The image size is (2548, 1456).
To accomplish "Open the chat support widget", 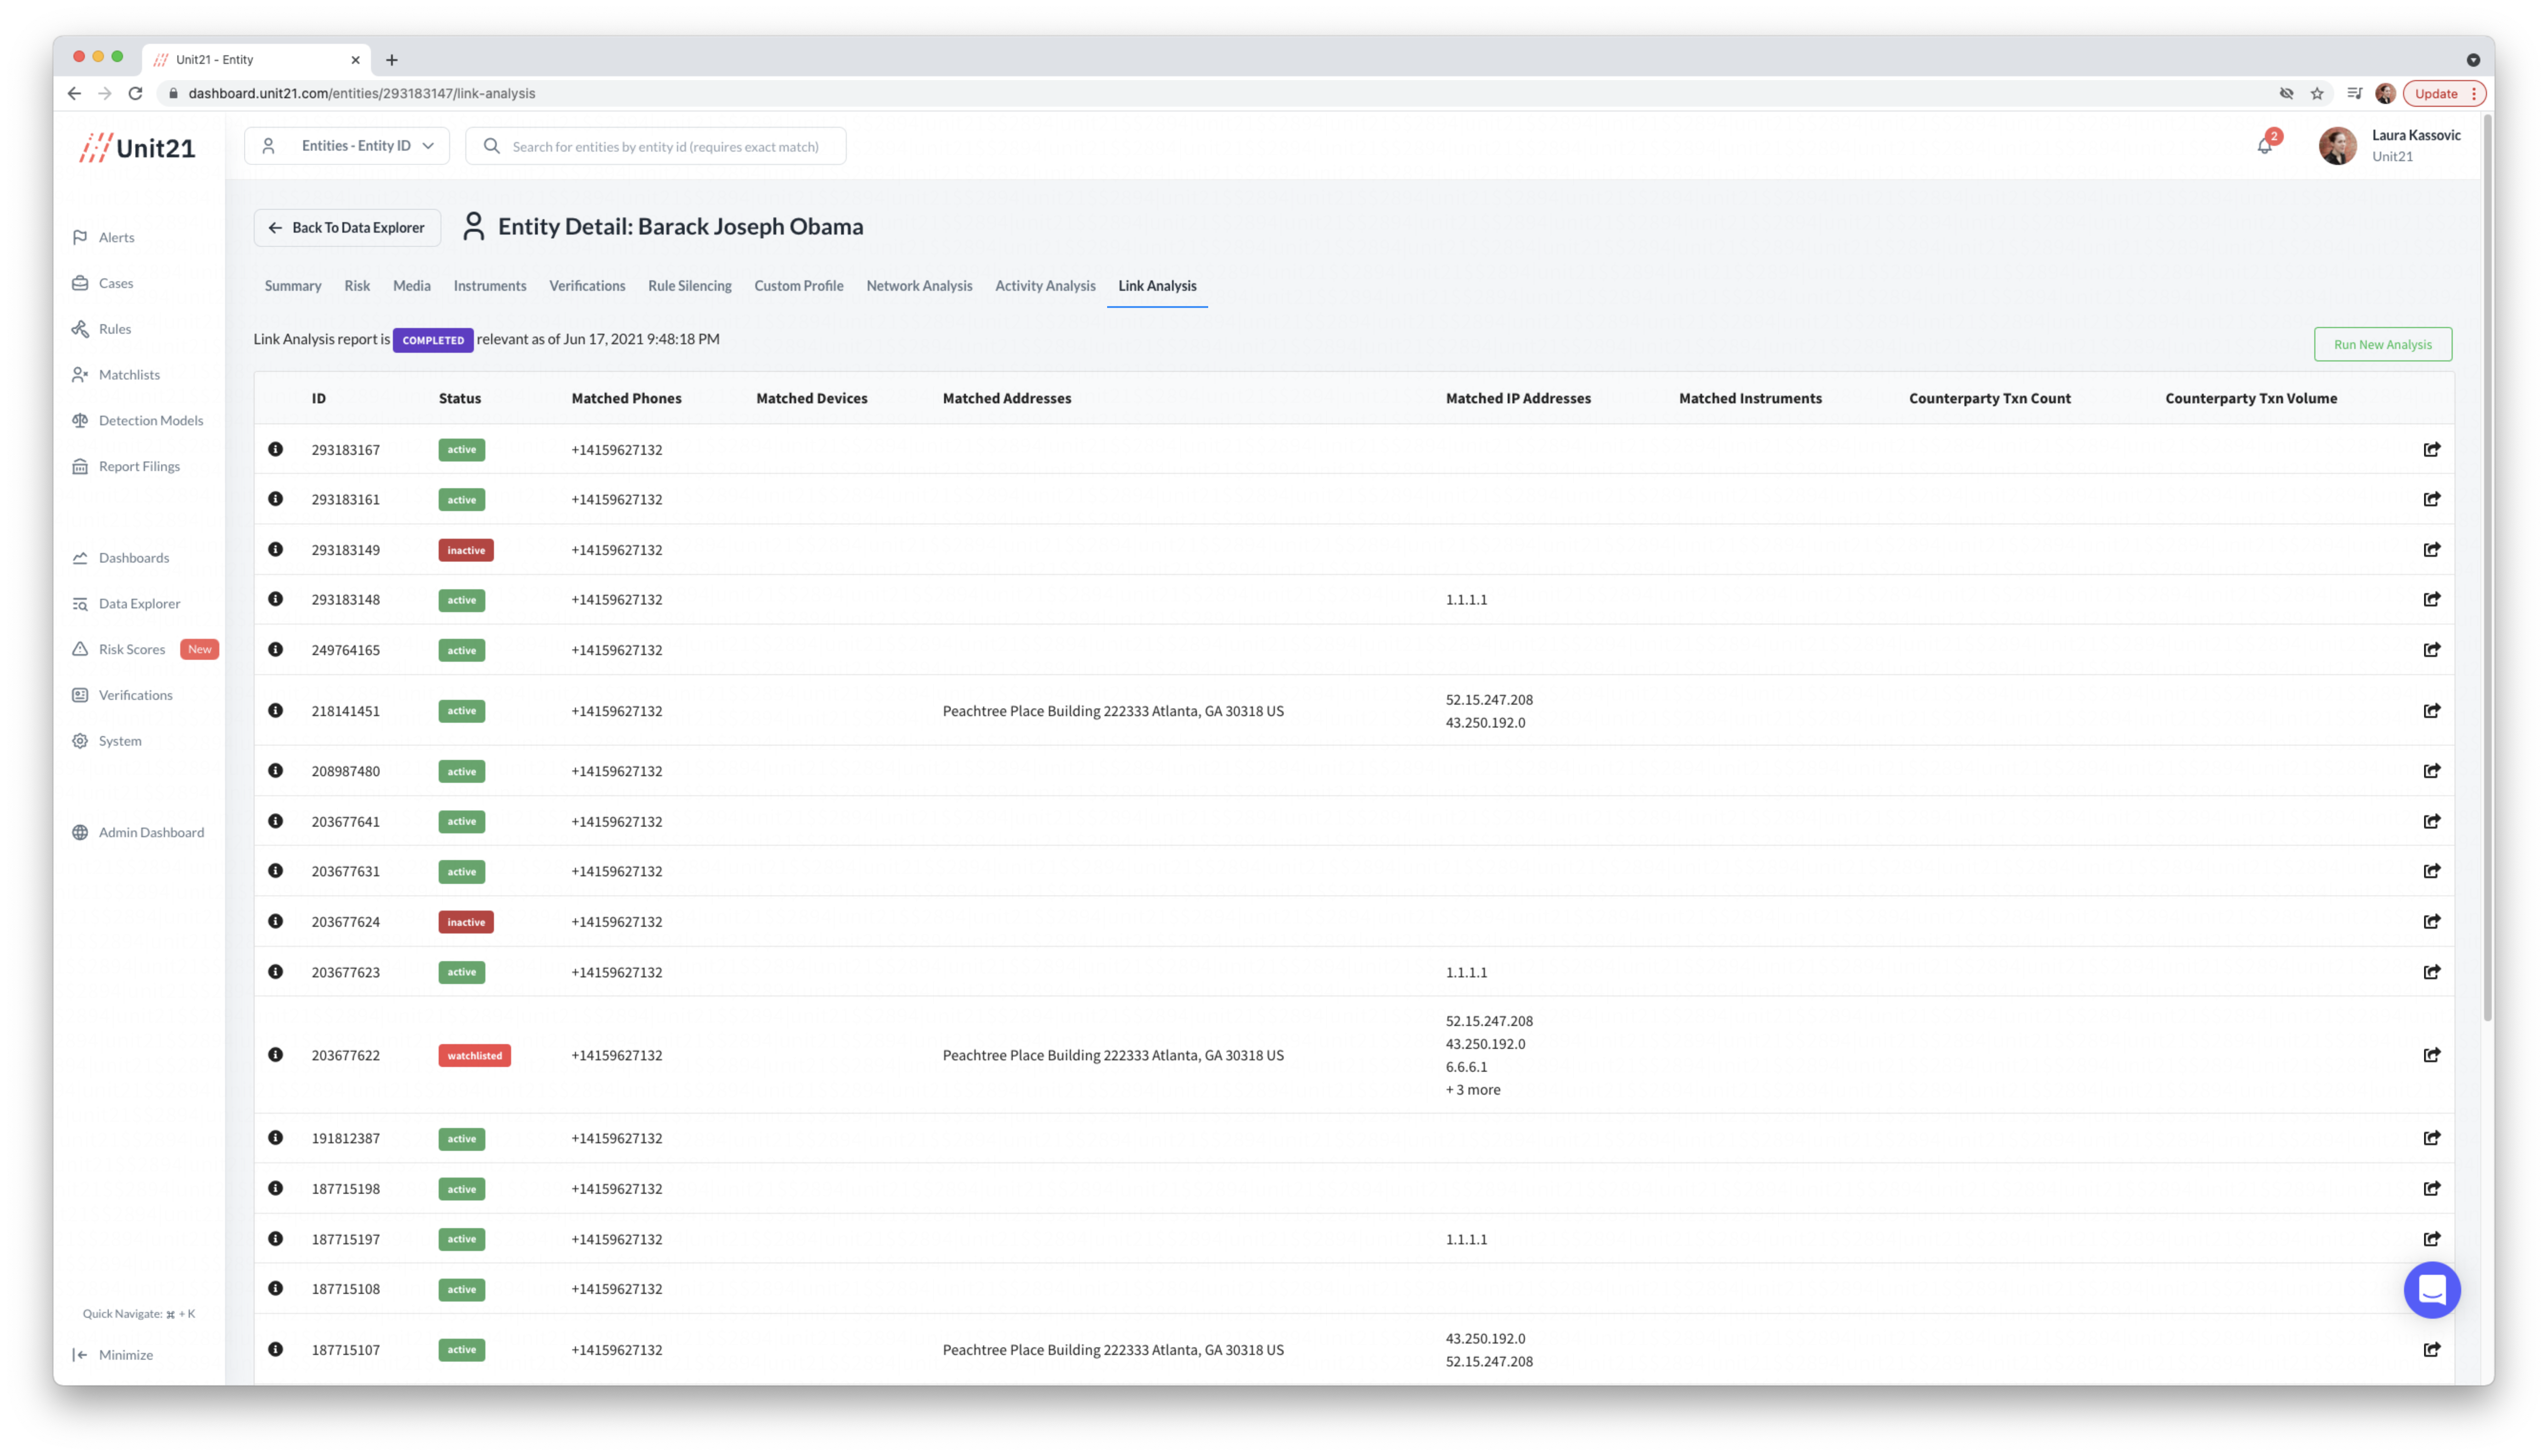I will pyautogui.click(x=2431, y=1289).
